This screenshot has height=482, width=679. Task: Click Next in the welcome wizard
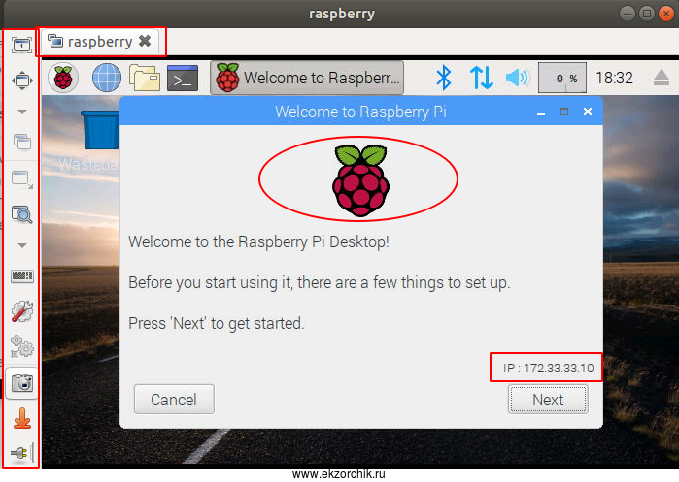pyautogui.click(x=548, y=400)
